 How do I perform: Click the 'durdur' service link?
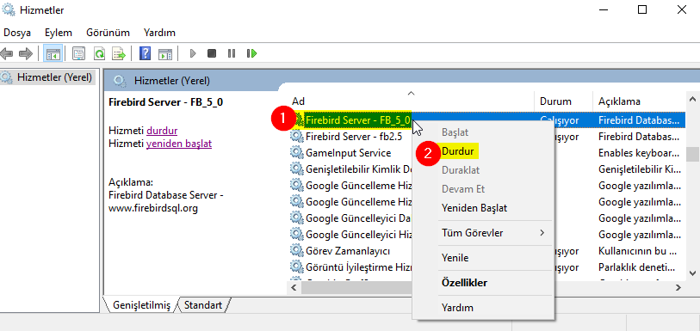pos(162,131)
